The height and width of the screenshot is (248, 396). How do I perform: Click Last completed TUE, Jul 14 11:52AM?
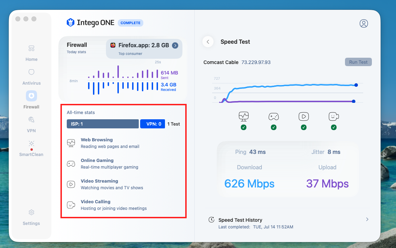point(255,227)
